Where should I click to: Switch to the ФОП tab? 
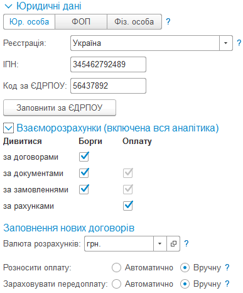click(81, 21)
